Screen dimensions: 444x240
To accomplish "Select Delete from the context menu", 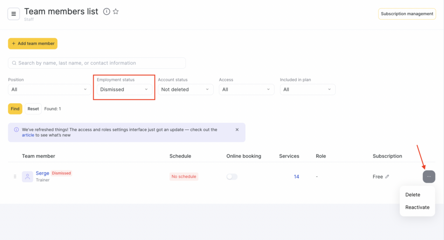I will 413,195.
